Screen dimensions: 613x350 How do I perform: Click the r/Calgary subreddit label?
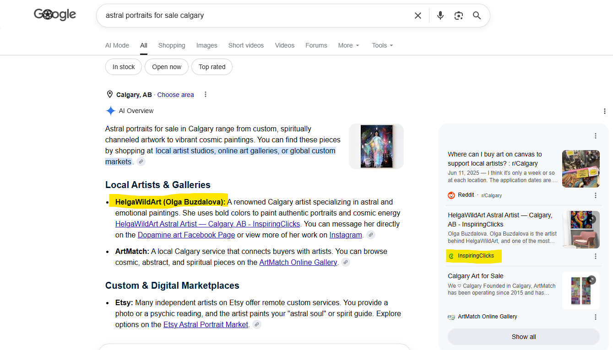[492, 195]
